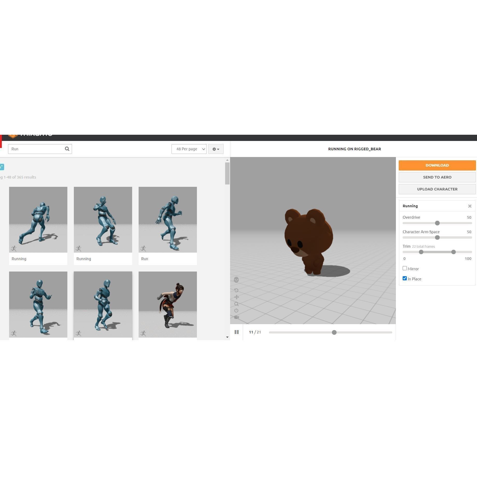Open the gear settings dropdown
The image size is (477, 477).
216,149
